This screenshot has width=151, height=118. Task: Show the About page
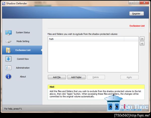coord(23,77)
